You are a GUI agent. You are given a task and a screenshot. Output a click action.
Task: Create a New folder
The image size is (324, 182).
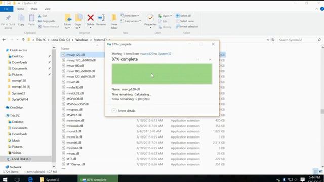114,22
